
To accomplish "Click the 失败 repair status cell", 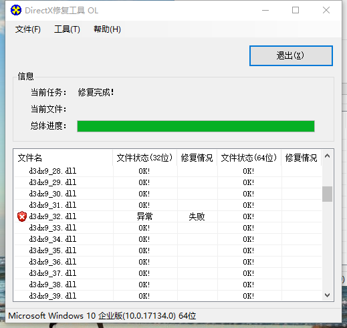I will point(197,216).
